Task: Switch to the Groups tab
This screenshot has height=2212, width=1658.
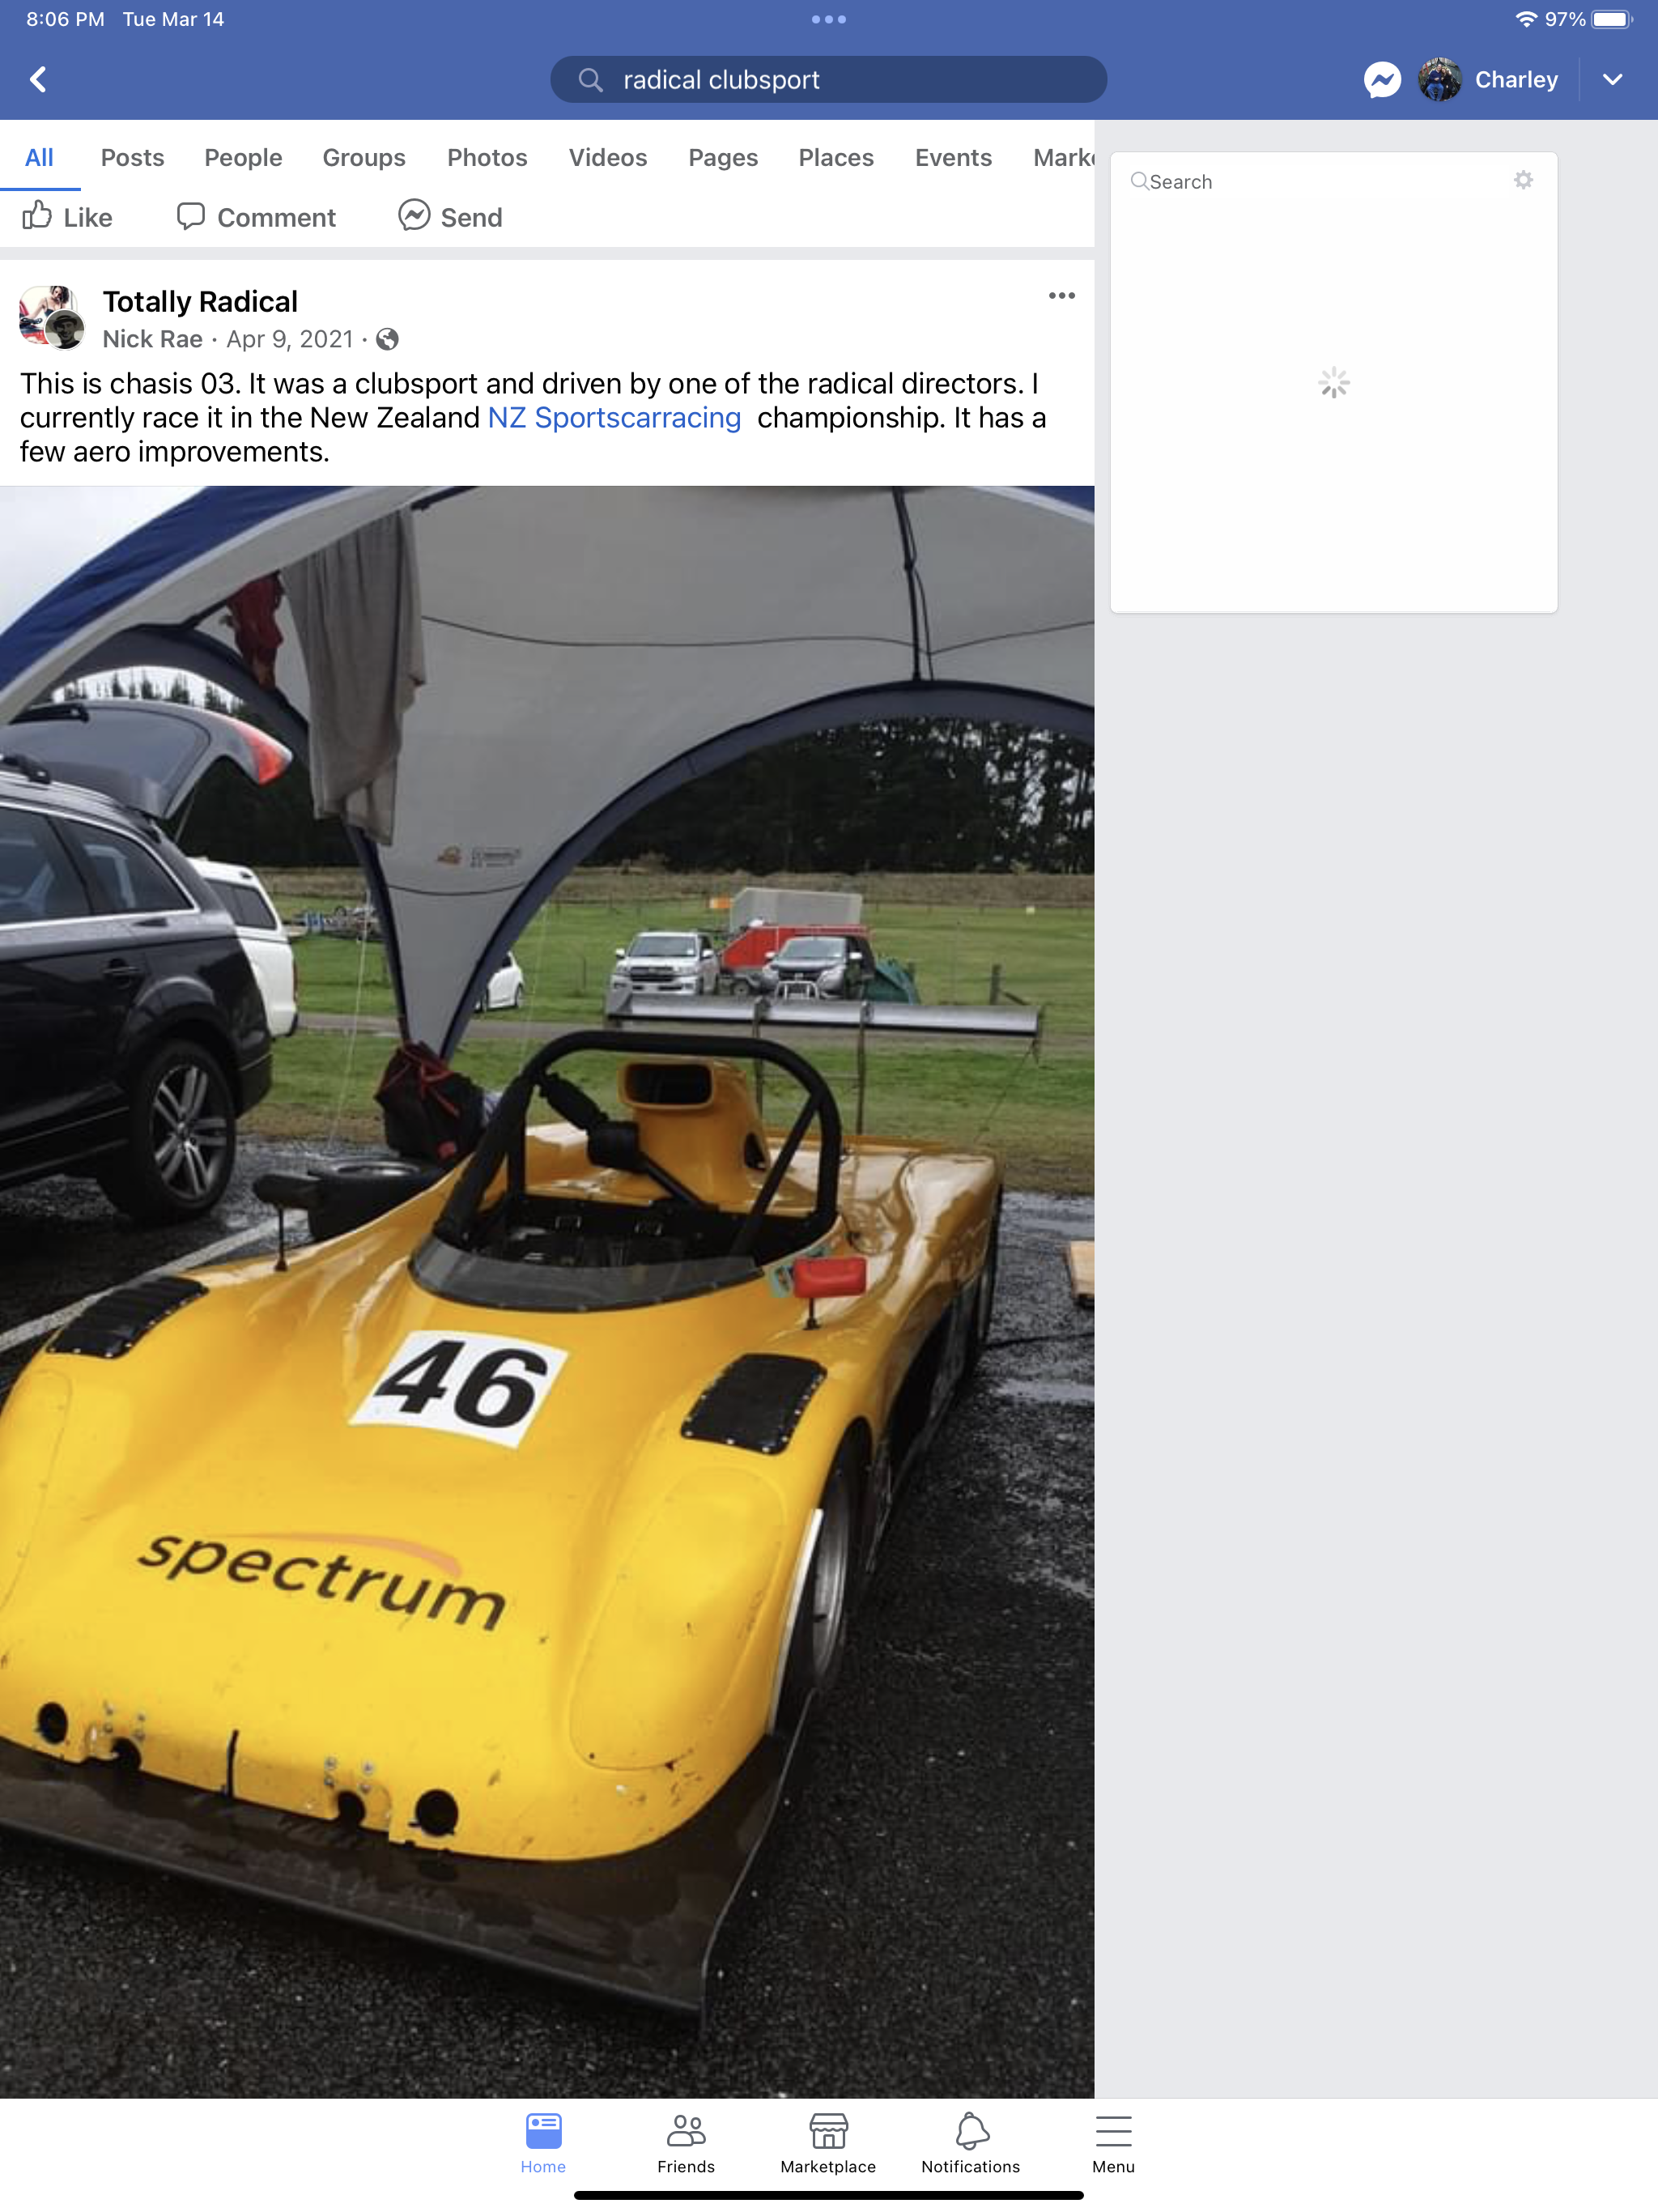Action: point(364,157)
